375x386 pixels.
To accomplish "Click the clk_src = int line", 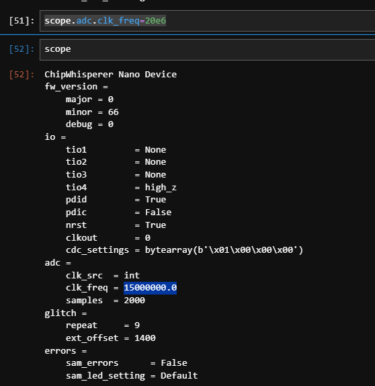I will (103, 276).
